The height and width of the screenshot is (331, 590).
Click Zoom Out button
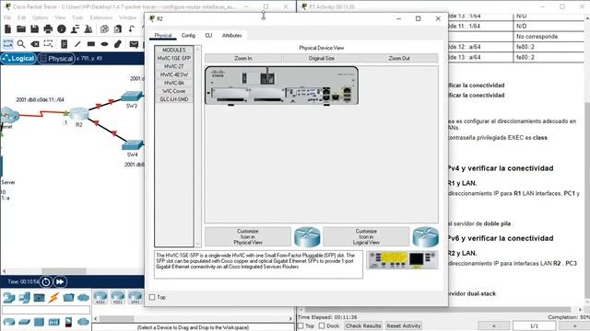point(399,58)
